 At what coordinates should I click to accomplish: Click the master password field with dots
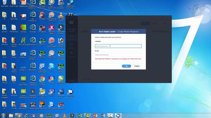[118, 41]
